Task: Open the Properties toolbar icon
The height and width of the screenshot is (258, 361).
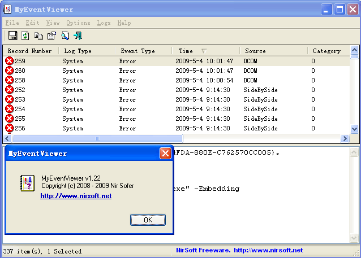Action: click(52, 36)
